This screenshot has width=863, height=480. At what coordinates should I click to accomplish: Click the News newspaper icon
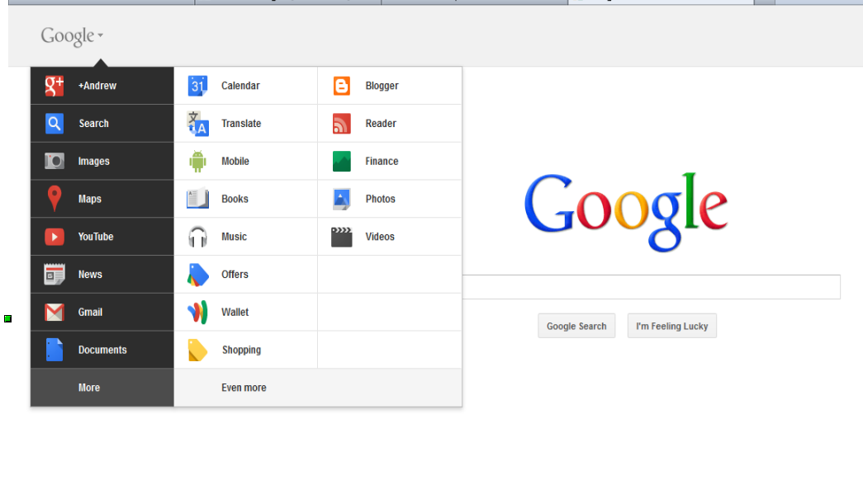[x=54, y=275]
